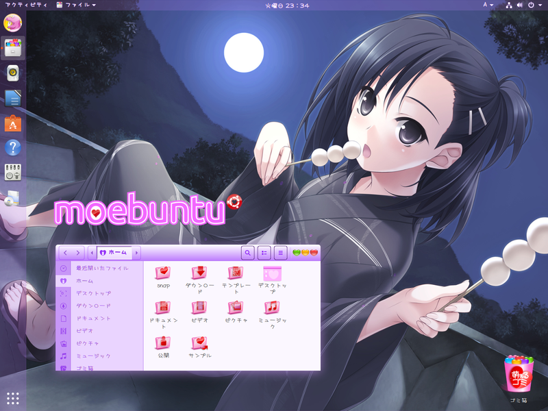Viewport: 548px width, 411px height.
Task: Open the アクティビティ overview
Action: 26,5
